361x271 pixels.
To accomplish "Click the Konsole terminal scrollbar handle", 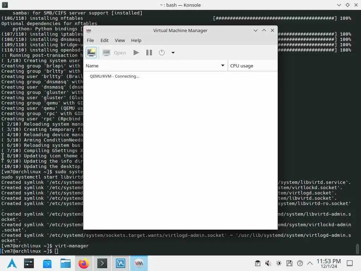I will [x=357, y=249].
